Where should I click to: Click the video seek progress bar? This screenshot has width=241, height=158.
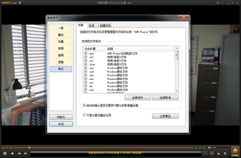(113, 147)
